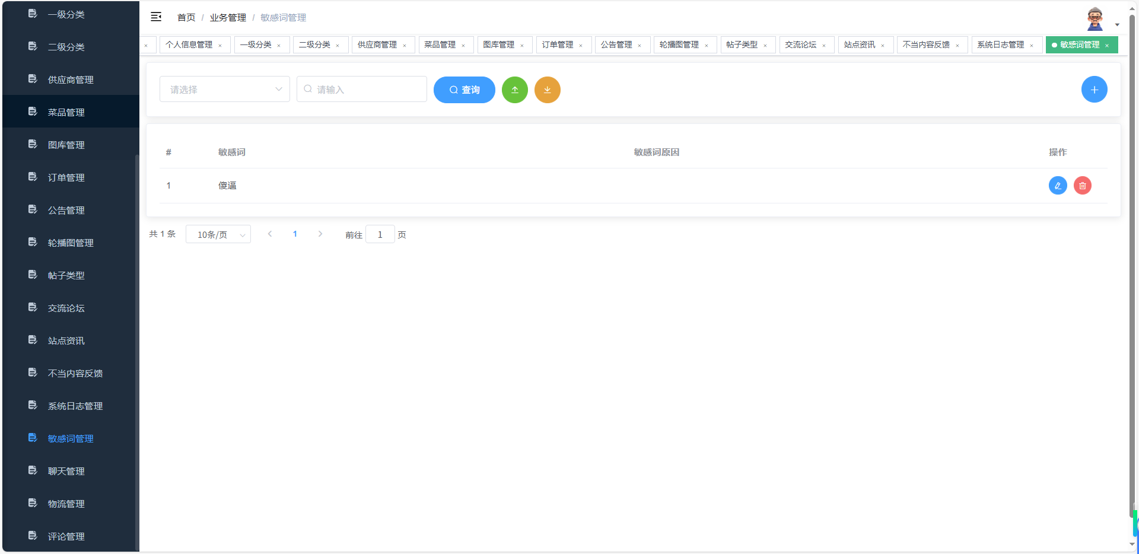1139x554 pixels.
Task: Switch to the 订单管理 tab
Action: pos(558,44)
